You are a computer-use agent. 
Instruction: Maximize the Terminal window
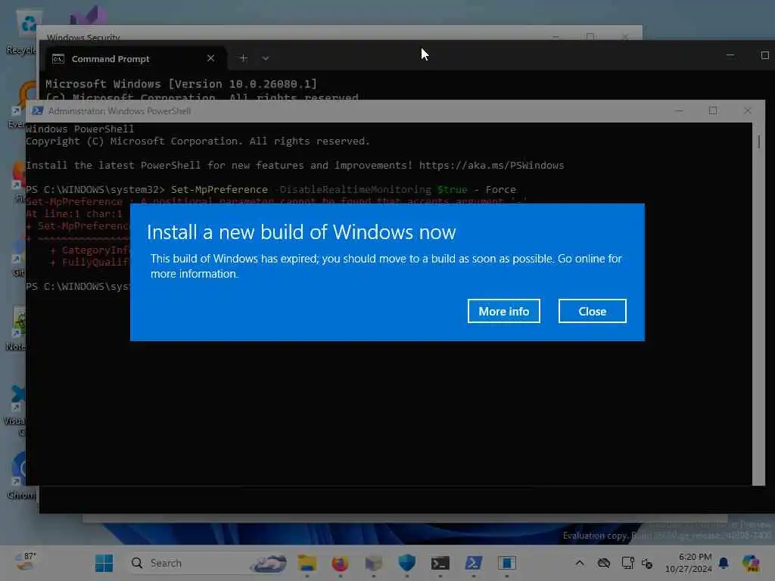pyautogui.click(x=764, y=55)
